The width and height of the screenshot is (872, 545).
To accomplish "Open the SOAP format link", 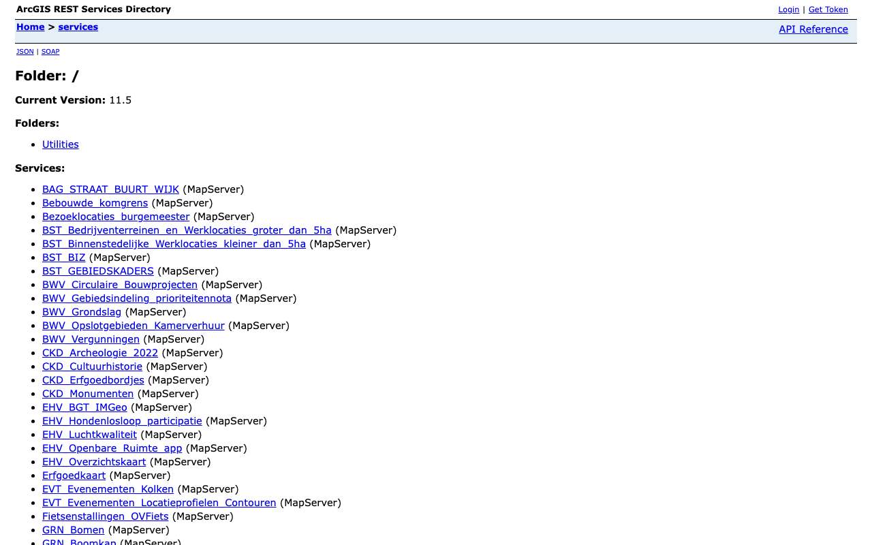I will click(x=50, y=52).
